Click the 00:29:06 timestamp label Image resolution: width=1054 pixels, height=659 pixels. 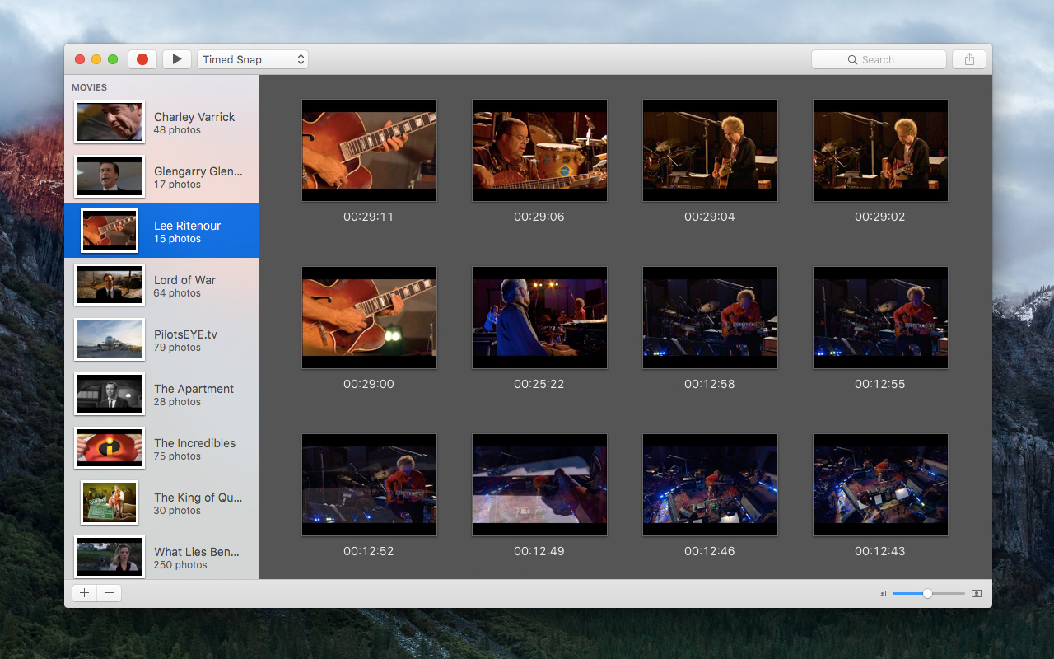(539, 217)
